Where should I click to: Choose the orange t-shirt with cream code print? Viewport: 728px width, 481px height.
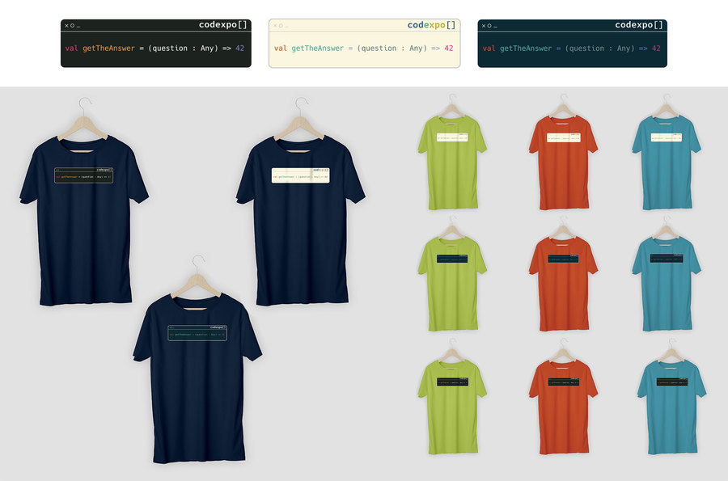click(563, 162)
